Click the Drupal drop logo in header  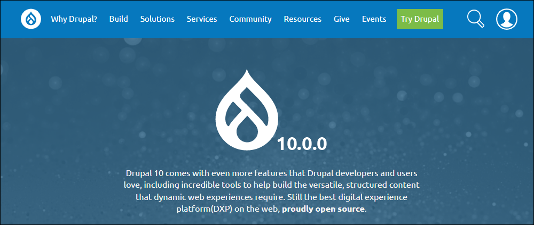pyautogui.click(x=31, y=19)
